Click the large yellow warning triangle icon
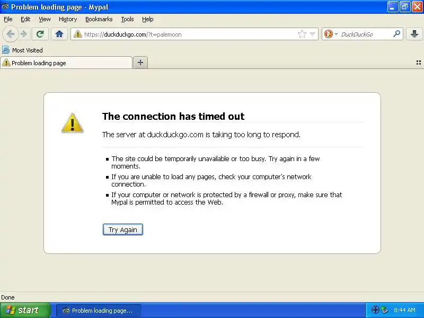424x318 pixels. (x=72, y=123)
